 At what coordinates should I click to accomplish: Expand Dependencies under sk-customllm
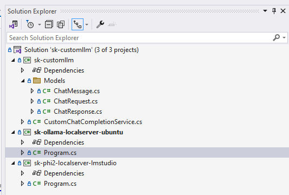pos(22,70)
